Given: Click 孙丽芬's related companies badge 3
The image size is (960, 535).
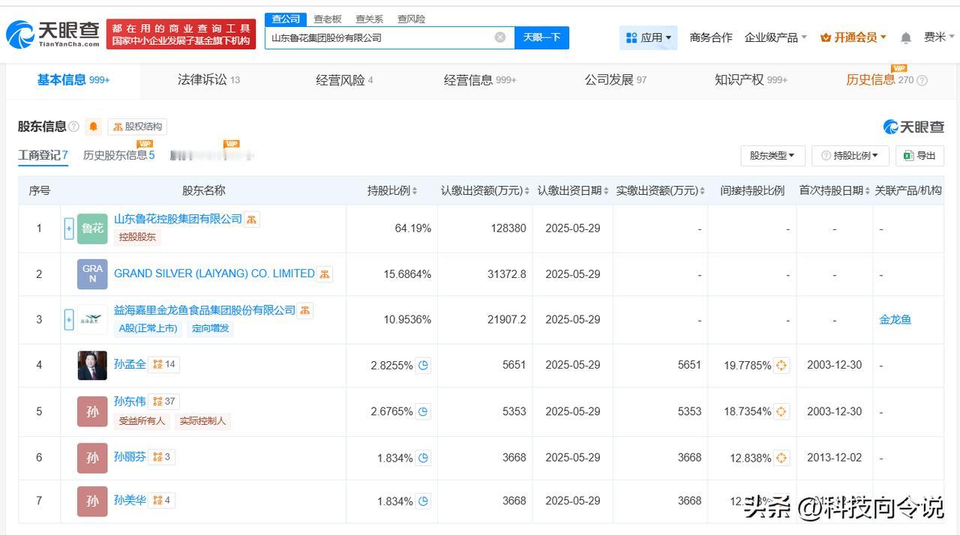Looking at the screenshot, I should click(x=161, y=456).
